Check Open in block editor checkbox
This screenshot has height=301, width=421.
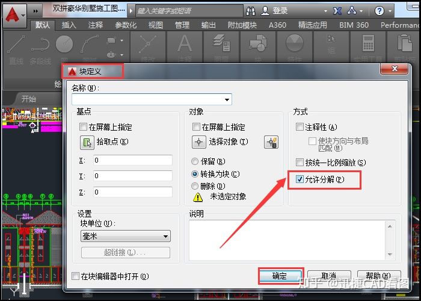click(x=75, y=276)
